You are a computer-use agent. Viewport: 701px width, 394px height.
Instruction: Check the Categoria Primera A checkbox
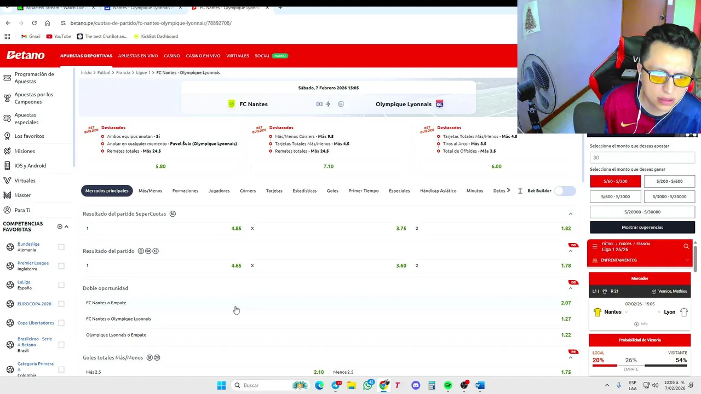(61, 369)
